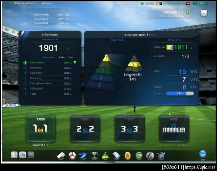Click the 1901 score value

(x=48, y=48)
